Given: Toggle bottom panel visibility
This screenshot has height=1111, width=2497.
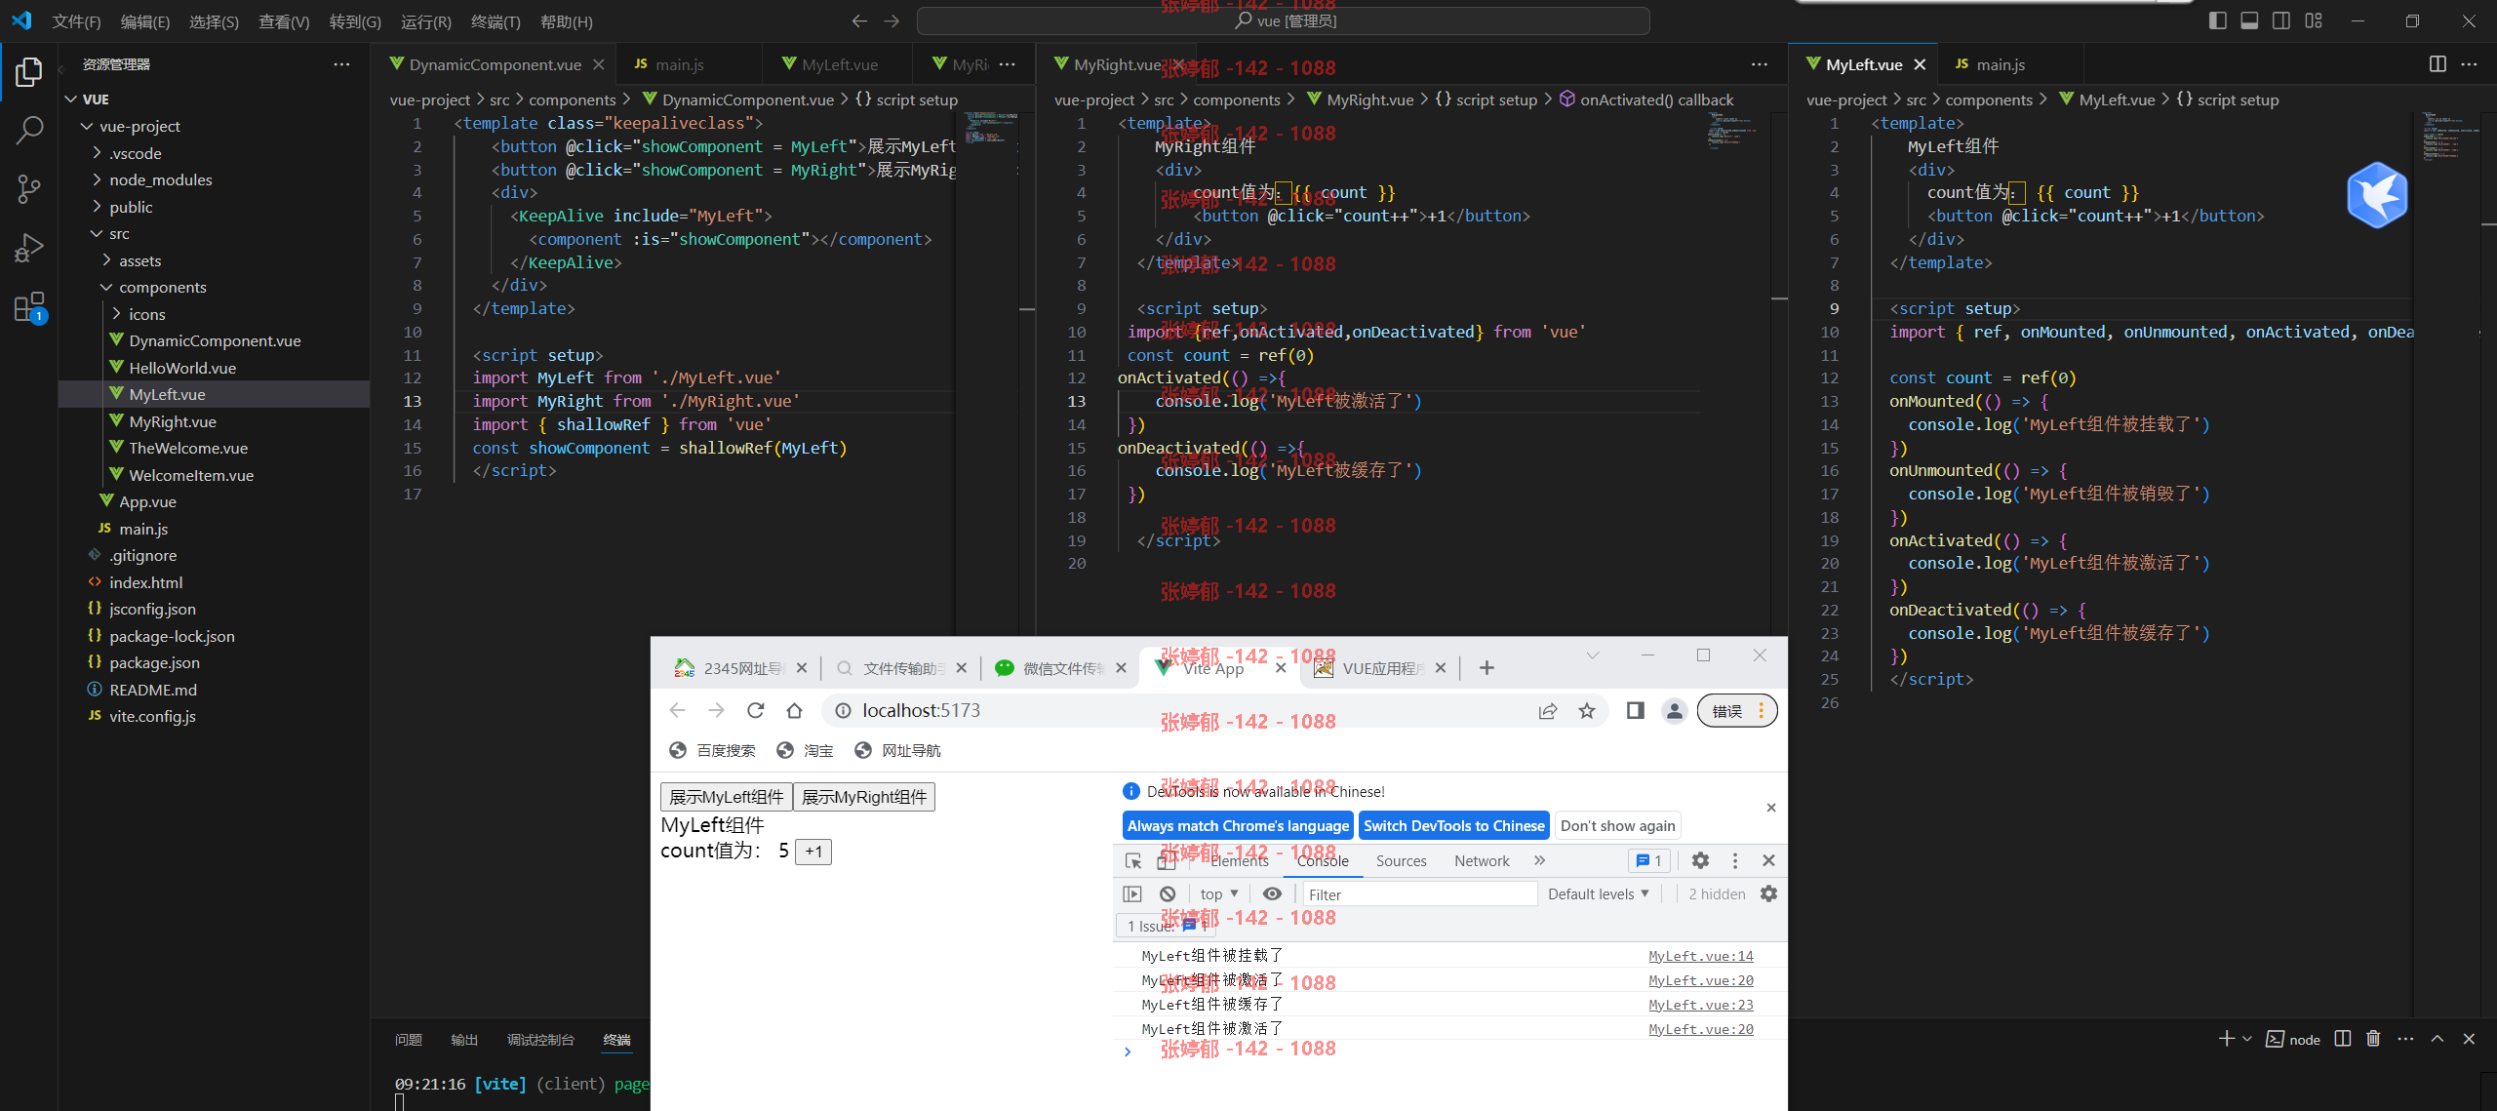Looking at the screenshot, I should [2249, 20].
